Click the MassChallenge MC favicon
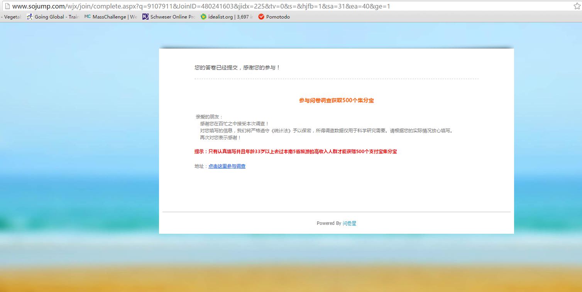 [x=87, y=17]
